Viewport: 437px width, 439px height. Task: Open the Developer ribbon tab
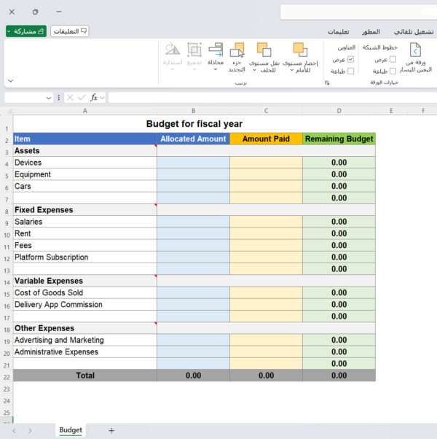point(370,32)
